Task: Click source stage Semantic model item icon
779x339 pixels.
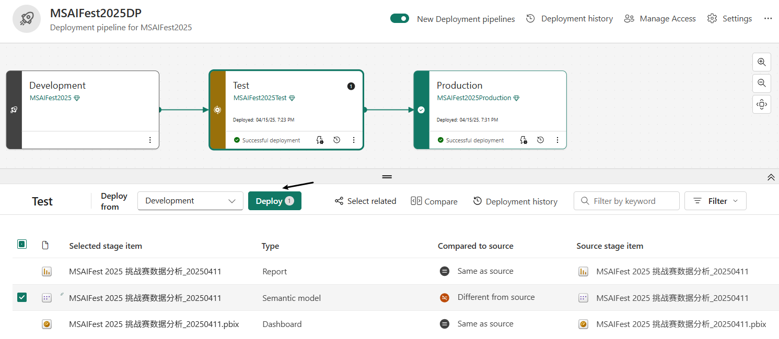Action: pyautogui.click(x=584, y=298)
